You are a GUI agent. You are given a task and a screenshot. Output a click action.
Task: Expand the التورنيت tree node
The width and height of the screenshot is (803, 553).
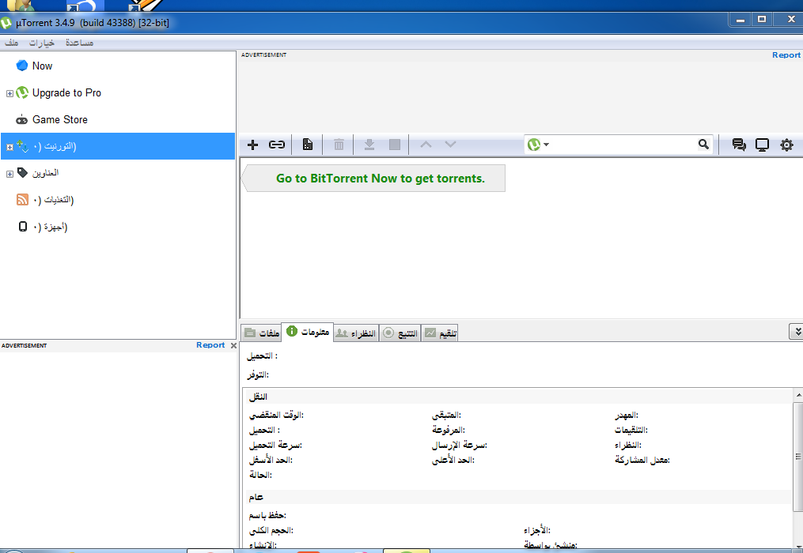pyautogui.click(x=9, y=147)
